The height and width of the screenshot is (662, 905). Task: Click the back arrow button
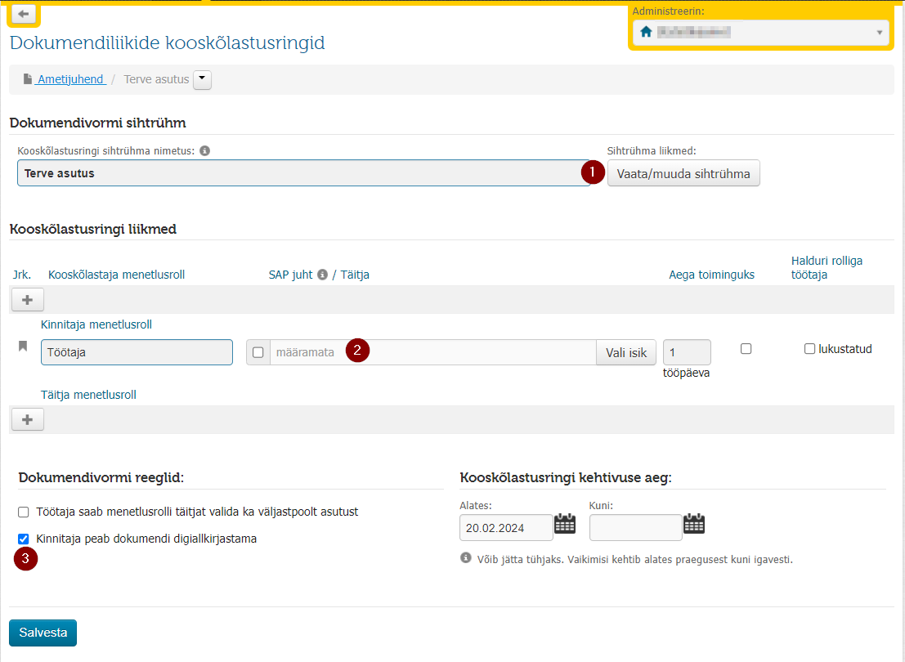24,14
